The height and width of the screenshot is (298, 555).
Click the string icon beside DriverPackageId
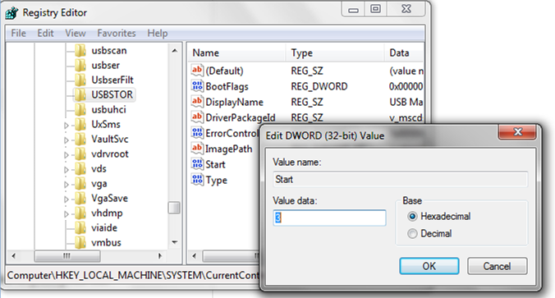[x=197, y=117]
